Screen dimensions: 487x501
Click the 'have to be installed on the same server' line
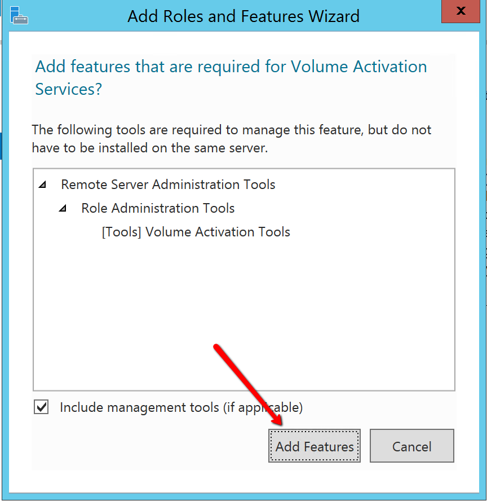[149, 148]
